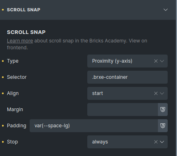Open the Stop field showing always

click(127, 142)
